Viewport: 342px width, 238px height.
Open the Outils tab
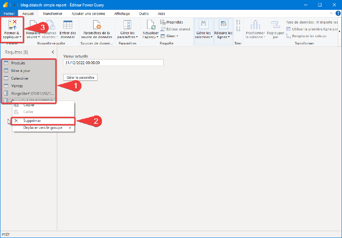click(144, 14)
